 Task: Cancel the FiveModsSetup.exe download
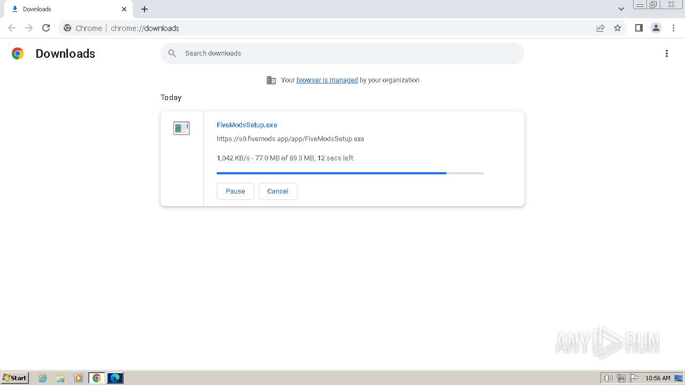(278, 191)
